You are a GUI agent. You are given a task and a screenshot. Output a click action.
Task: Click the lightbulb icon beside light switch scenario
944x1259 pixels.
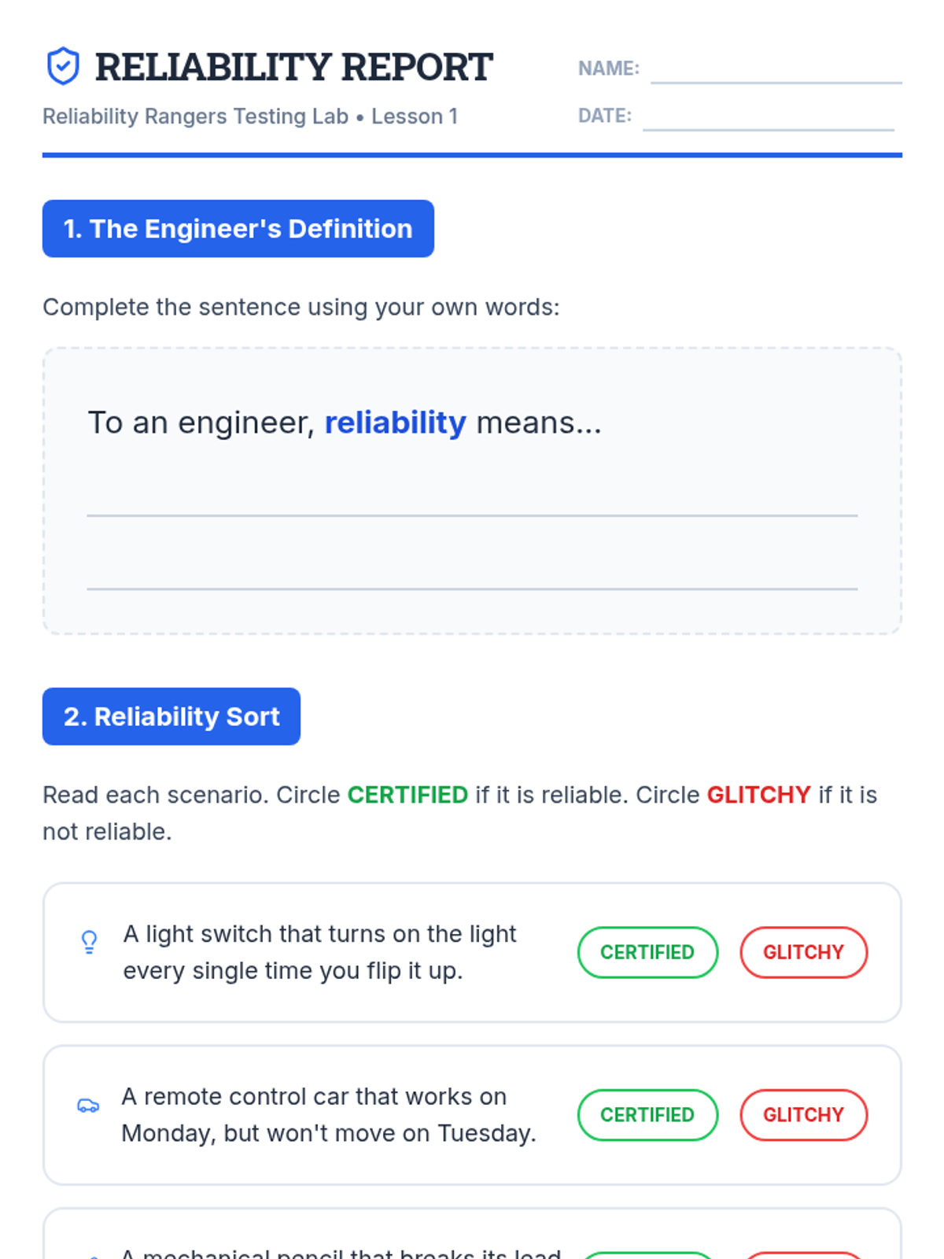coord(90,942)
